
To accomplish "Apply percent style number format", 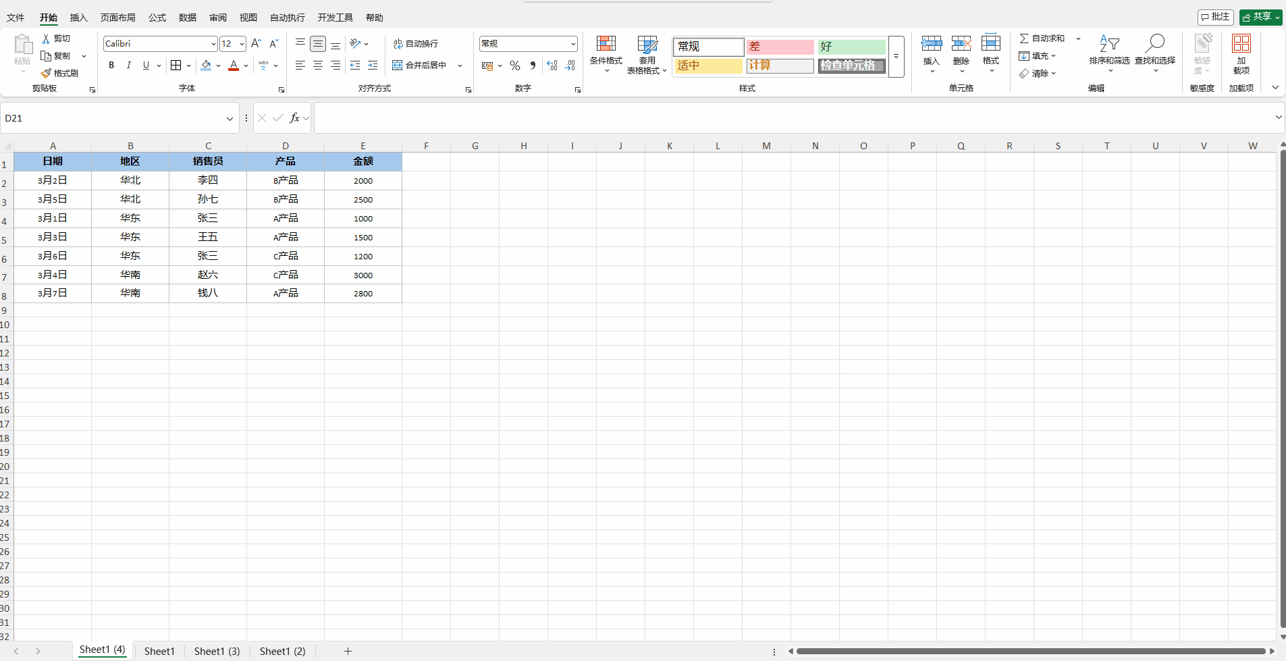I will point(515,65).
